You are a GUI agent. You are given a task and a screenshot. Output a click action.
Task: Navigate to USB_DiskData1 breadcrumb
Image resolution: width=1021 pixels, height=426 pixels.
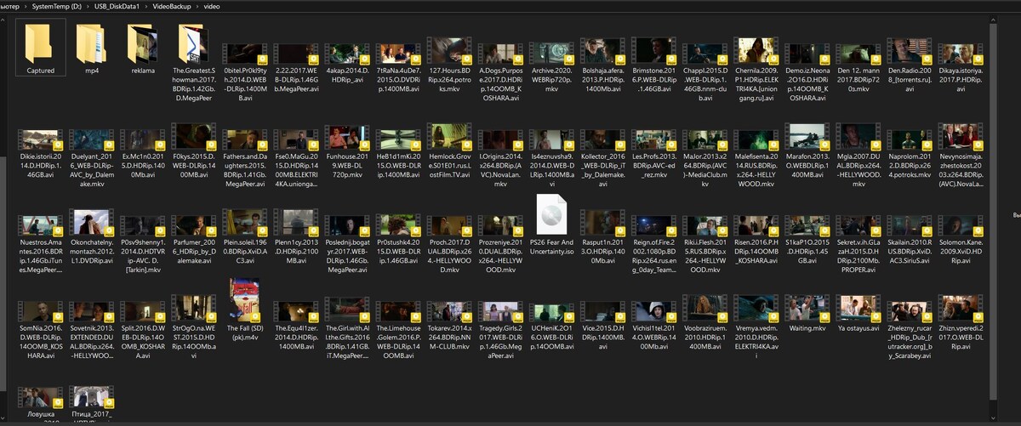[x=119, y=7]
